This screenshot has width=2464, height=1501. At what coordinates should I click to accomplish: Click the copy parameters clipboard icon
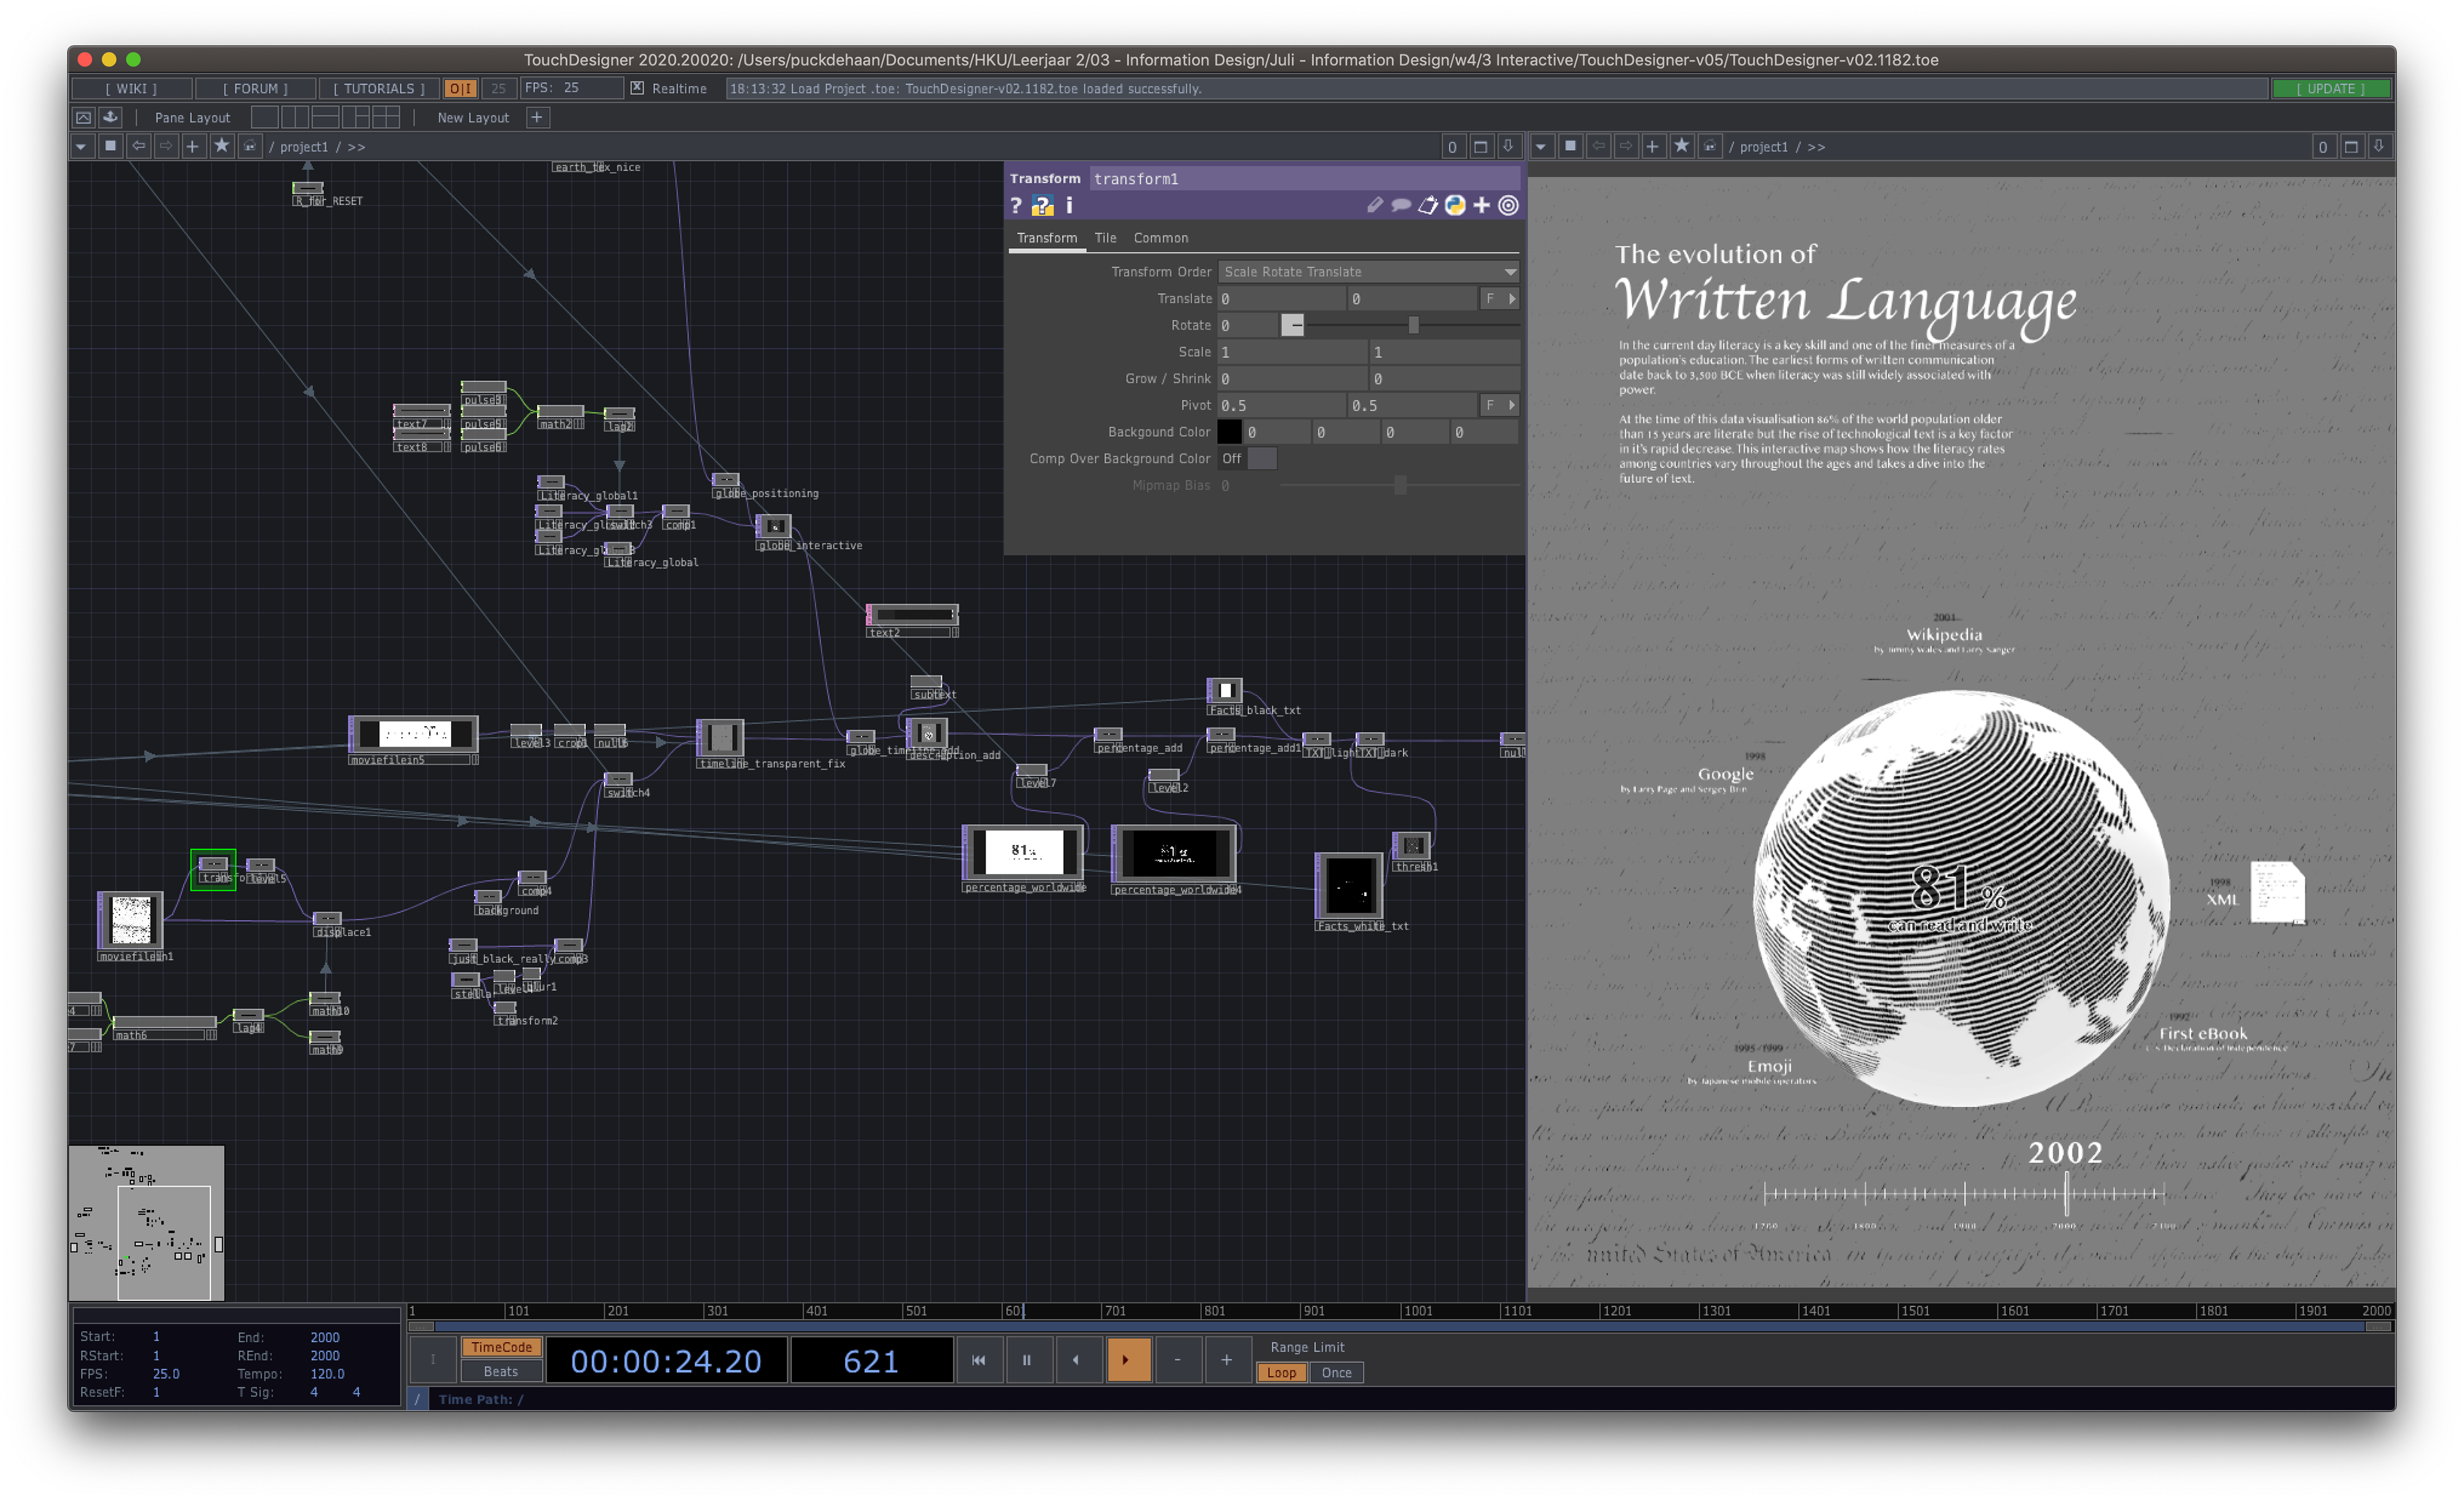tap(1428, 206)
